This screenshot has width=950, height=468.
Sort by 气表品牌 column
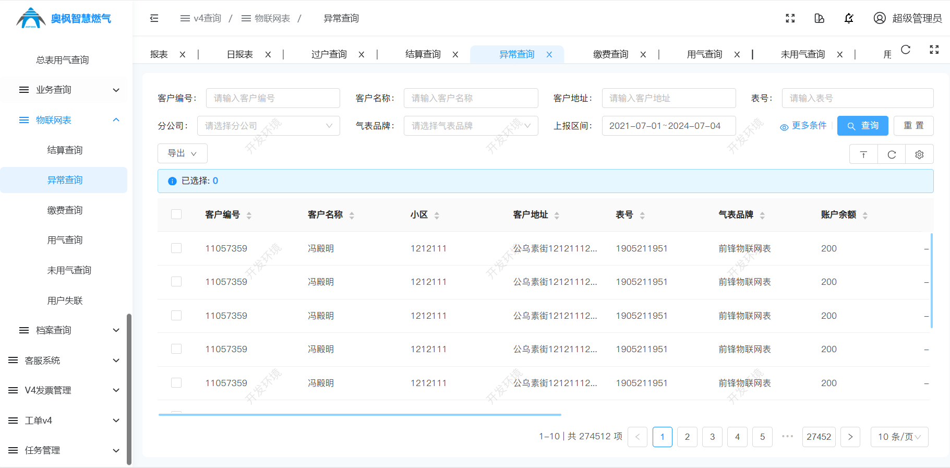pos(762,215)
